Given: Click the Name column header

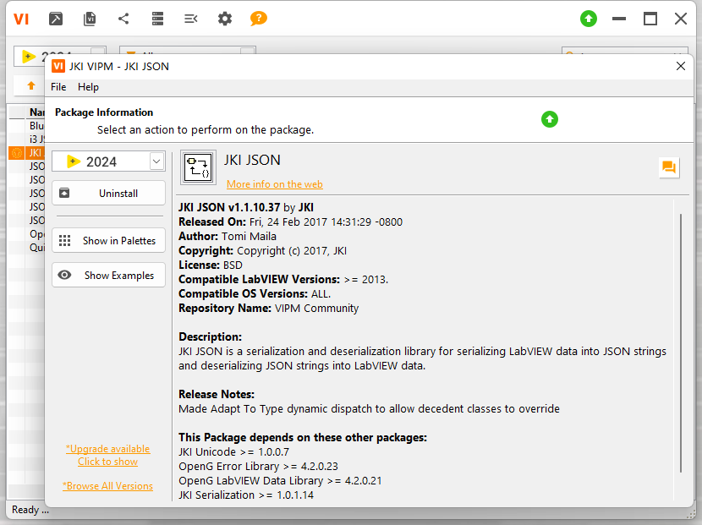Looking at the screenshot, I should [x=36, y=112].
